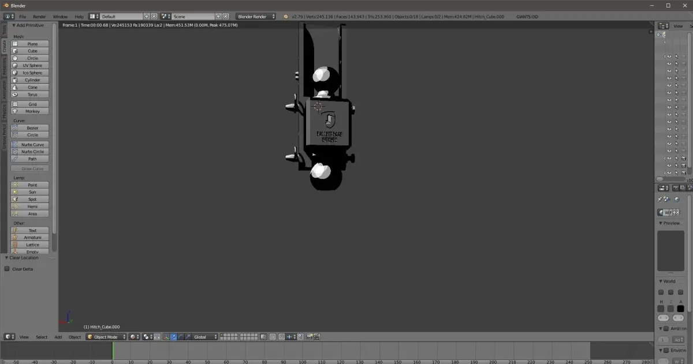Add a Hemi lamp
Screen dimensions: 693x364
point(31,207)
